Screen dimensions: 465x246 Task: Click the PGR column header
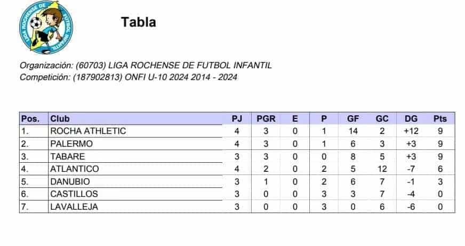(266, 118)
